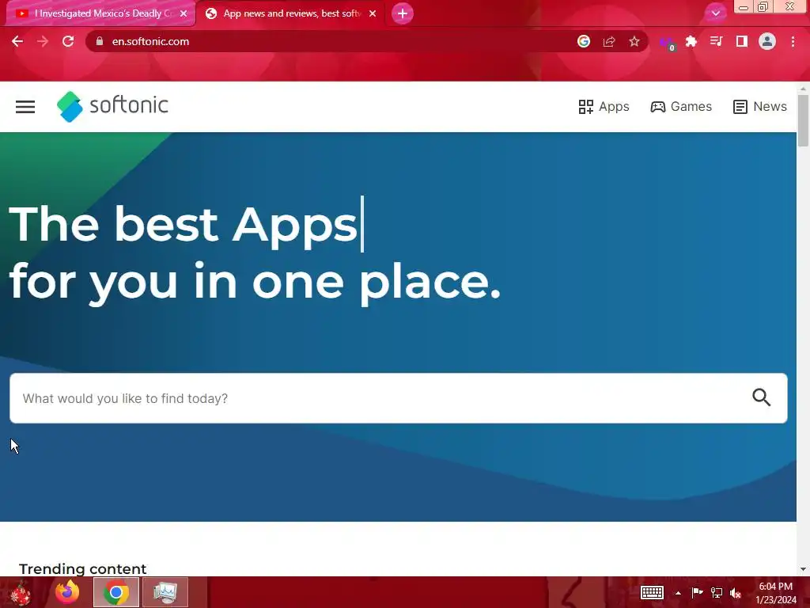Bookmark this tab with star icon
This screenshot has height=608, width=810.
tap(634, 41)
